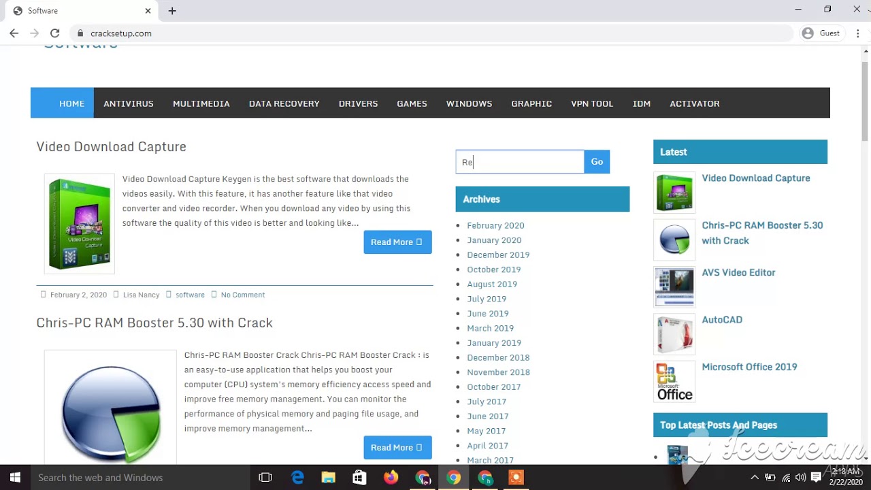This screenshot has height=490, width=871.
Task: Click Read More for Video Download Capture
Action: 397,242
